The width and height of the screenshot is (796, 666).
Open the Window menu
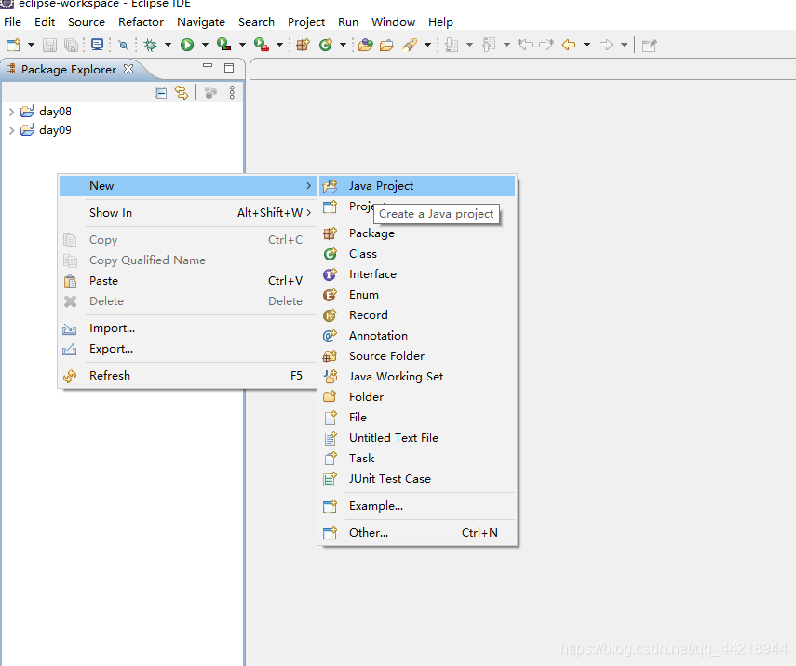(x=394, y=22)
